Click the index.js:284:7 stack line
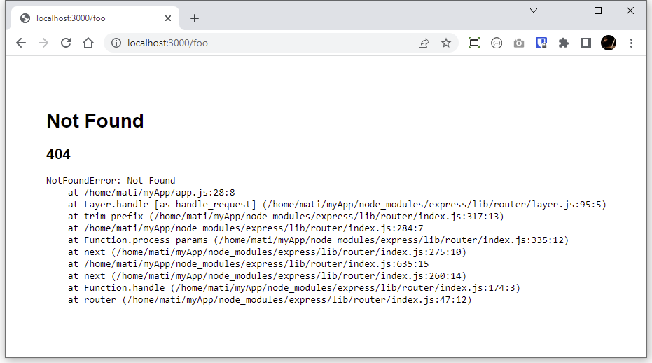The image size is (652, 363). click(x=245, y=228)
